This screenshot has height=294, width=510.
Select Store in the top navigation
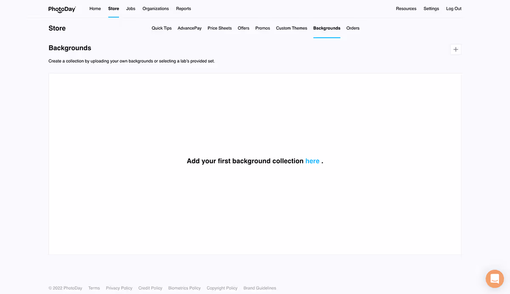coord(113,8)
